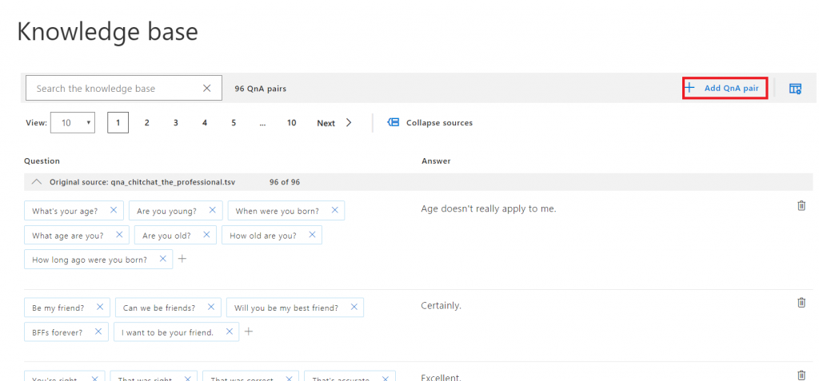
Task: Remove question 'Are you young?'
Action: 212,210
